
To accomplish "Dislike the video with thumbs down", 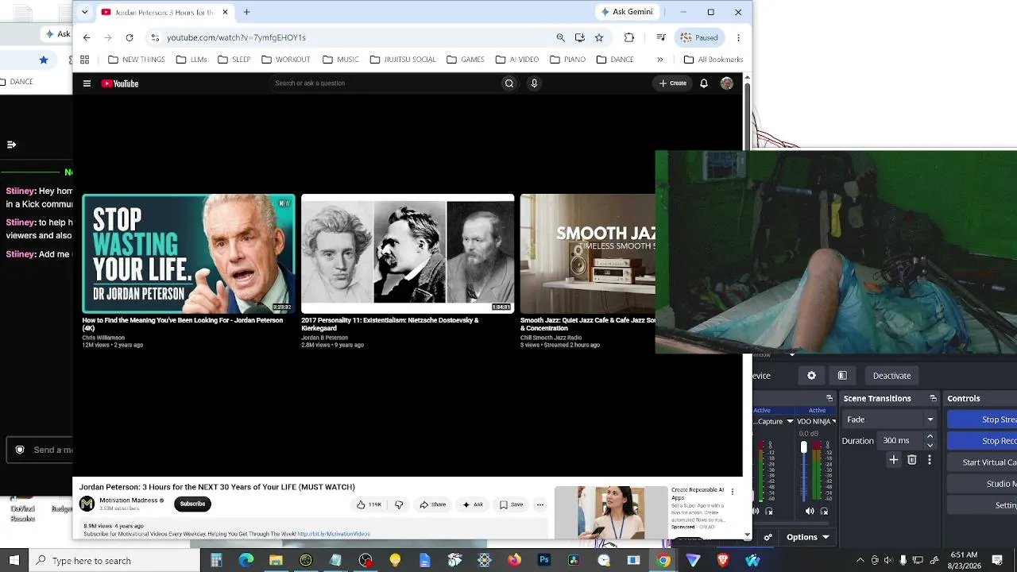I will click(399, 504).
